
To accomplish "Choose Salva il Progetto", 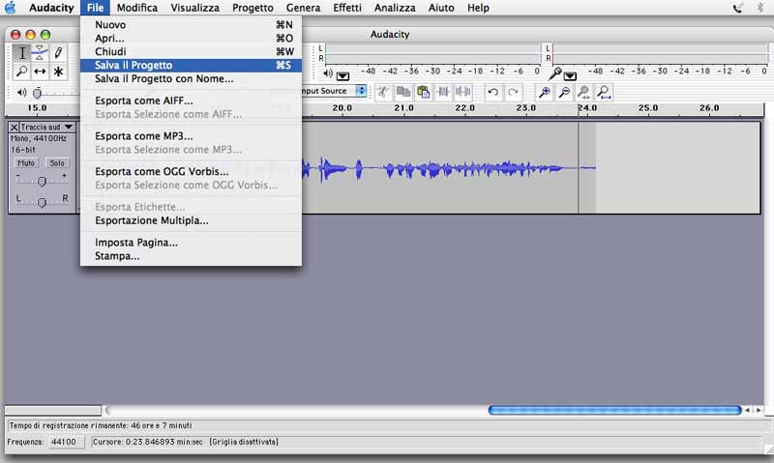I will point(191,65).
